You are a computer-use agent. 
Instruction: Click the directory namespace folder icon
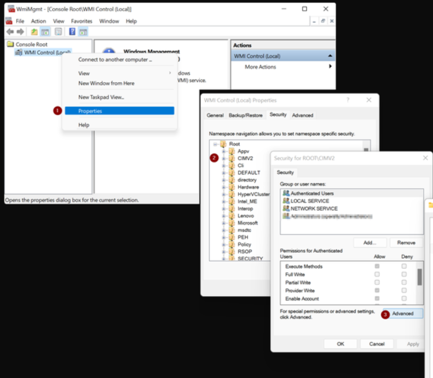pos(232,180)
